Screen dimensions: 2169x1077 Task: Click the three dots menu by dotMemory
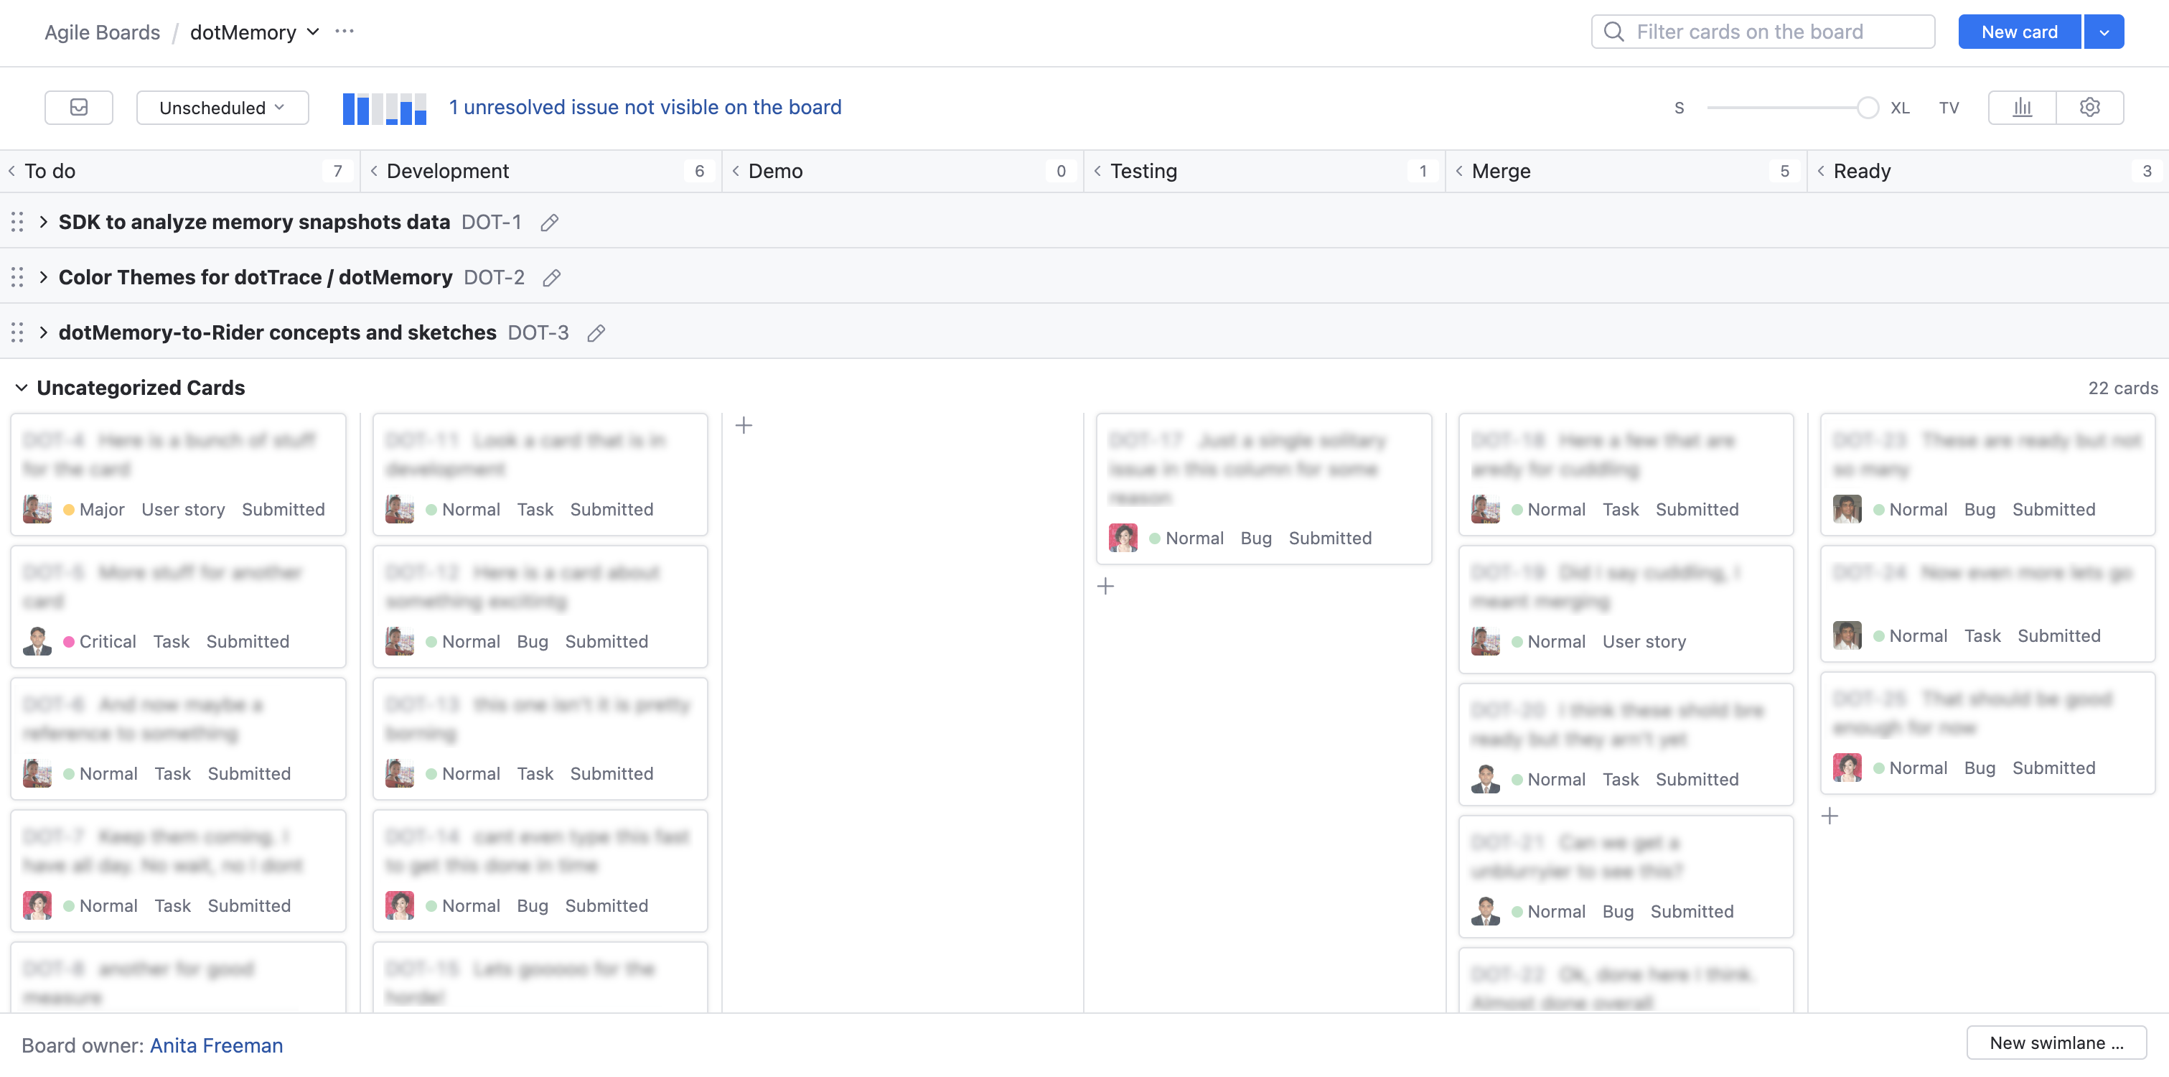point(345,31)
